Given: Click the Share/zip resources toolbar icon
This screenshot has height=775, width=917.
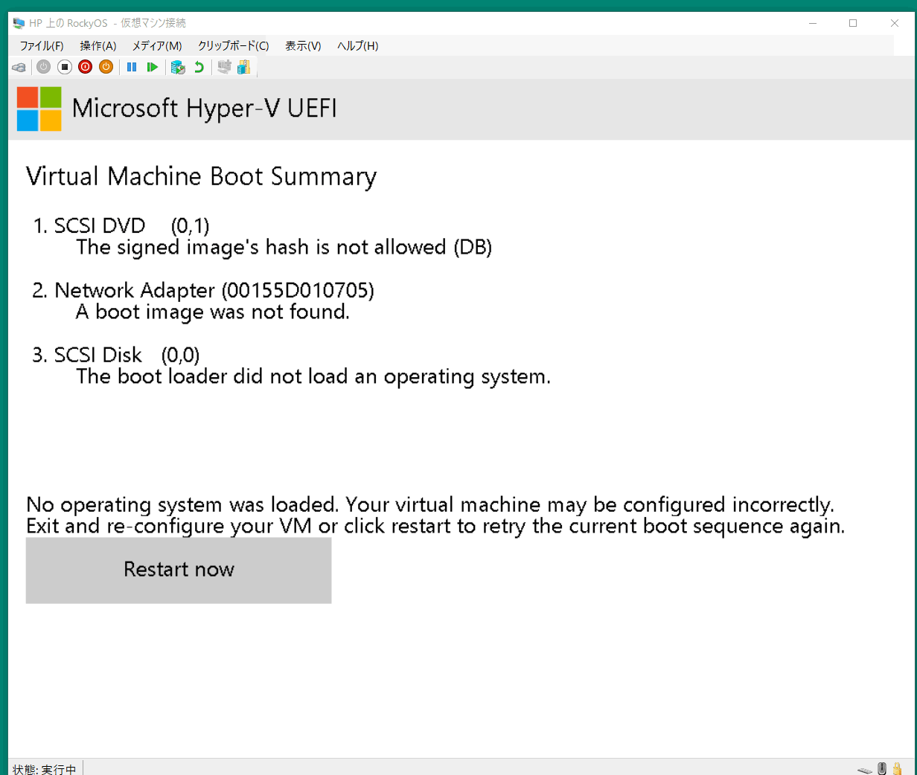Looking at the screenshot, I should (x=244, y=67).
